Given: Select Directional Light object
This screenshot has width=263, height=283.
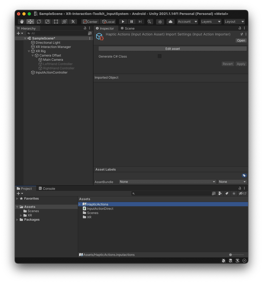Looking at the screenshot, I should click(x=48, y=43).
